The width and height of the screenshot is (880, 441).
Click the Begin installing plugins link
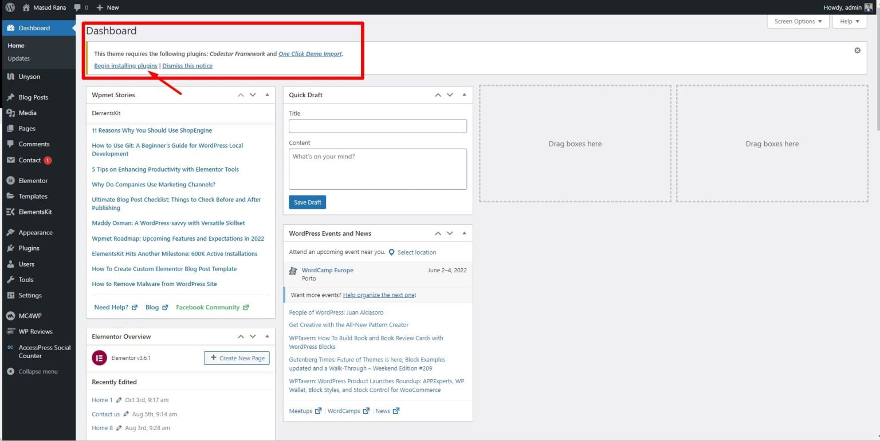point(125,65)
